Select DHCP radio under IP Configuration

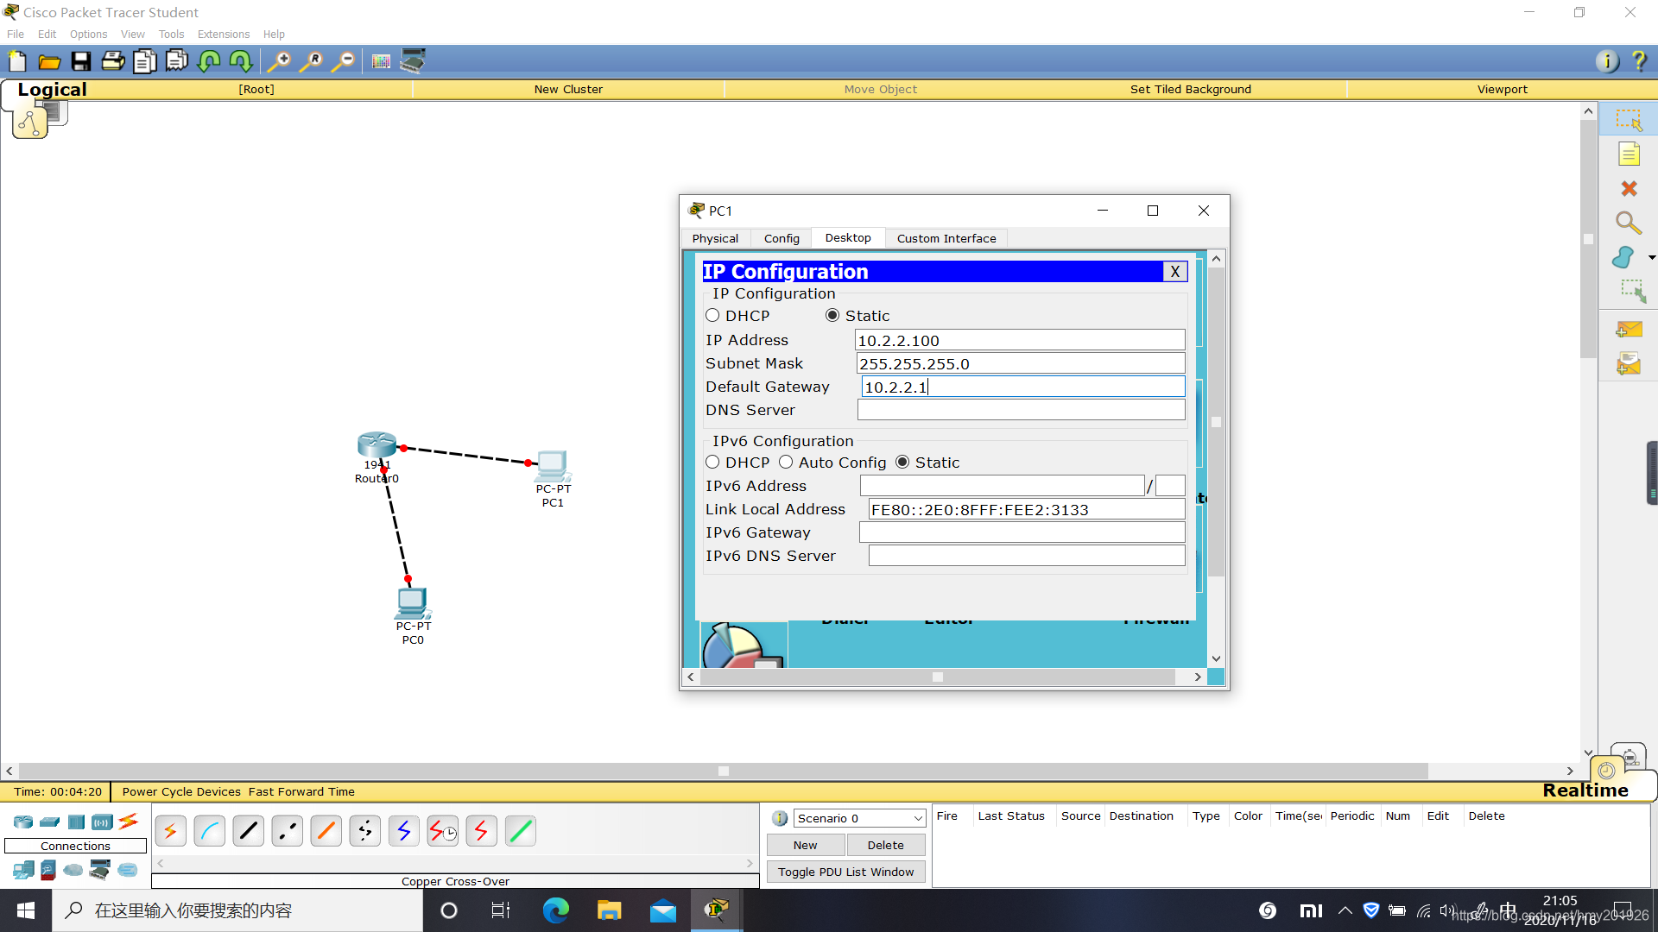(713, 316)
